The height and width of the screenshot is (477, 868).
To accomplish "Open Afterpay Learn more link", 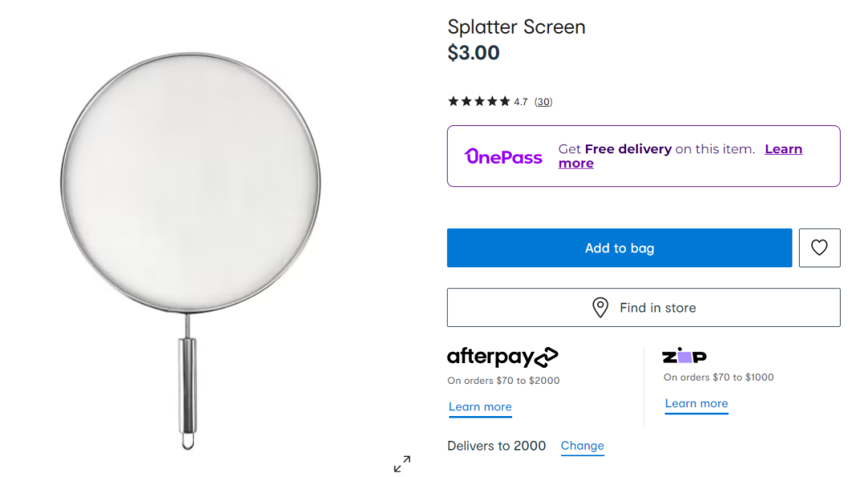I will (x=480, y=407).
